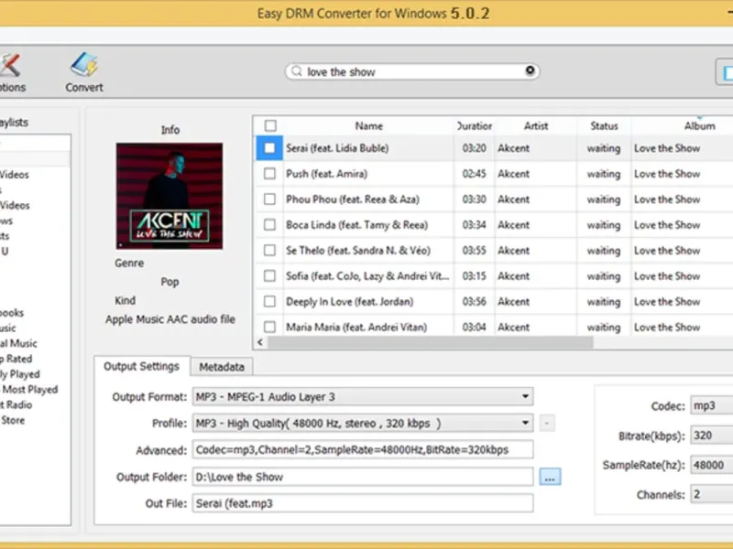
Task: Click the Output Folder path field
Action: tap(363, 477)
